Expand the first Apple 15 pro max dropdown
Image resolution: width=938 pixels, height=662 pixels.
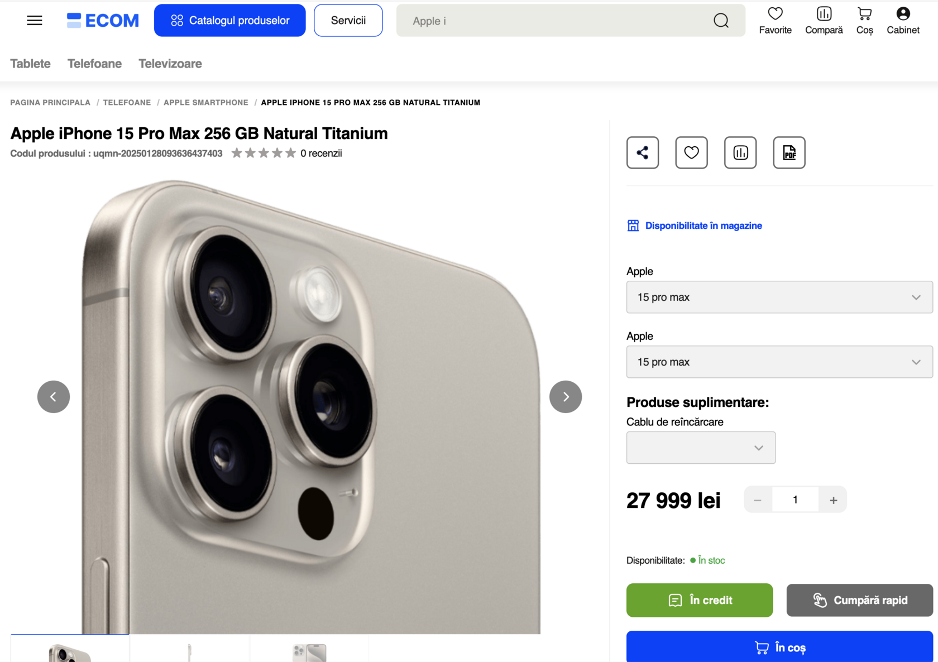779,297
